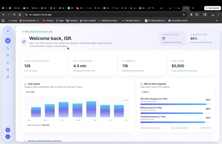The height and width of the screenshot is (144, 222).
Task: Click the Billing Assist Co-Pilot progress bar
Action: click(175, 113)
